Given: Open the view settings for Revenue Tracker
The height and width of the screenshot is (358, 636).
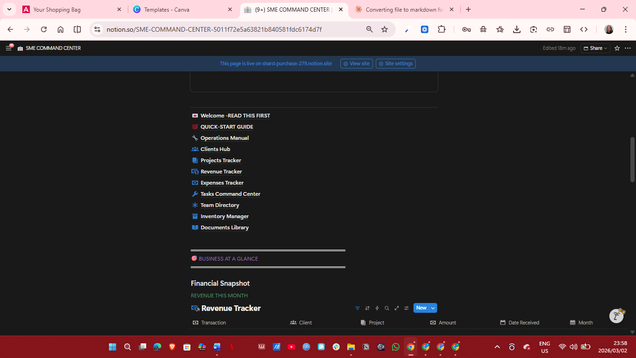Looking at the screenshot, I should coord(406,308).
